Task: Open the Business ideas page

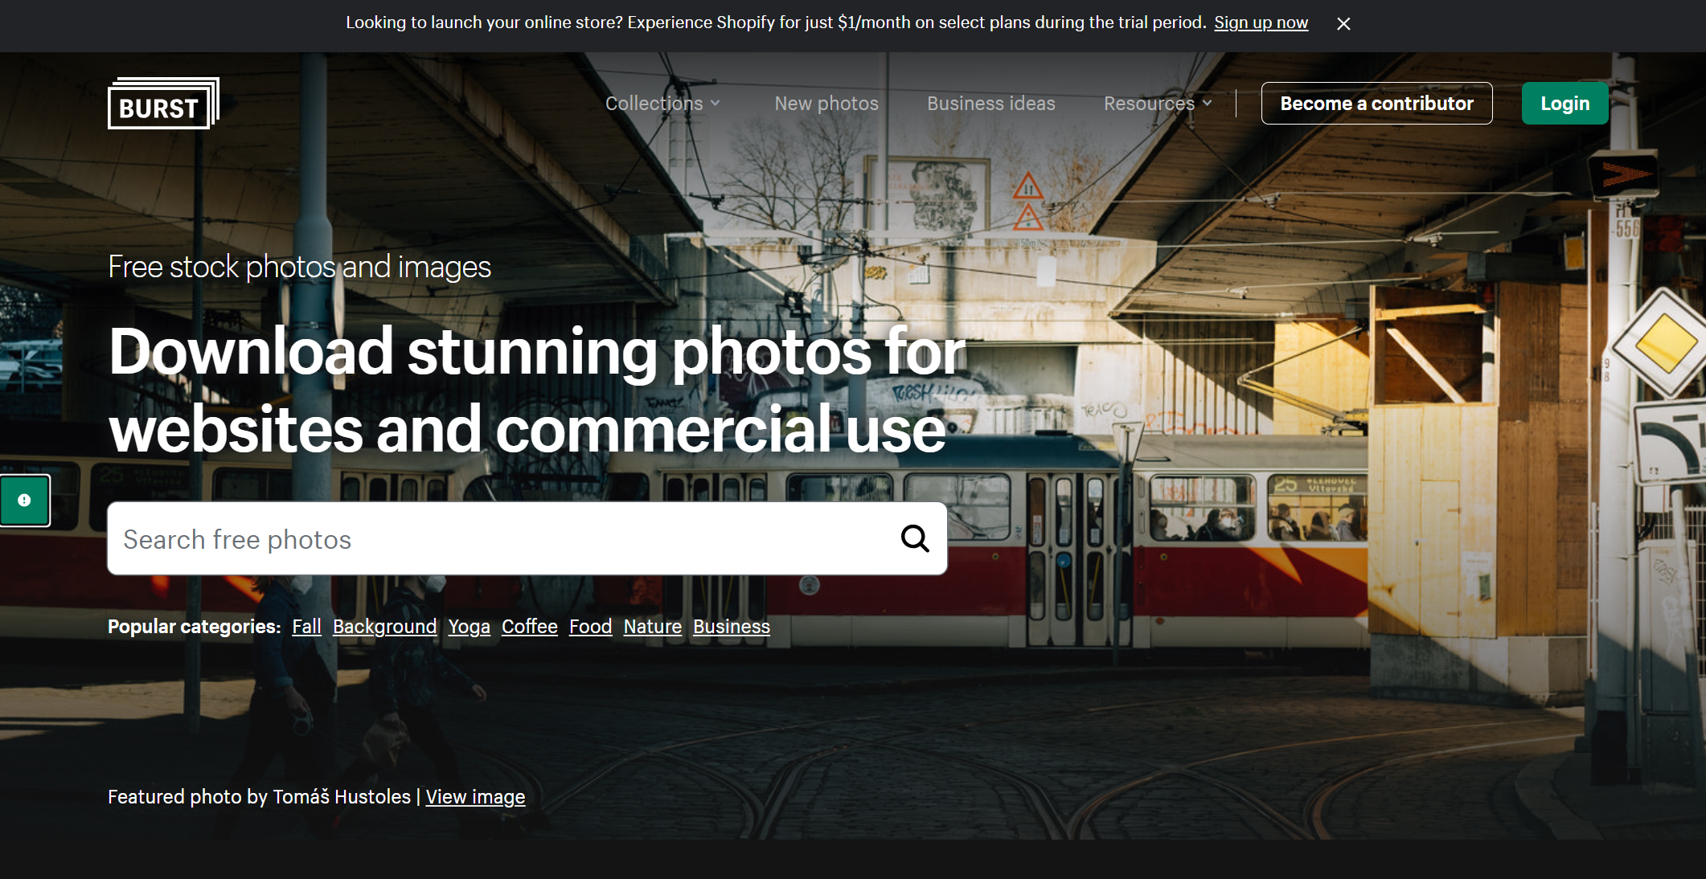Action: [x=990, y=104]
